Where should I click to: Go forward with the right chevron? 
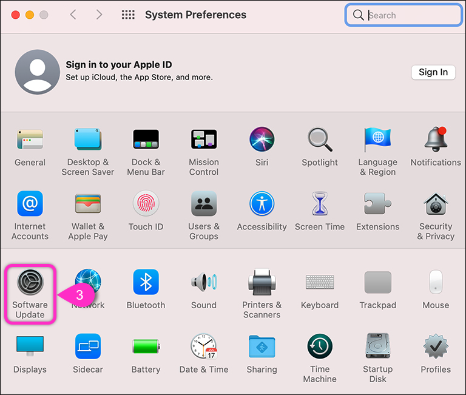pos(99,15)
